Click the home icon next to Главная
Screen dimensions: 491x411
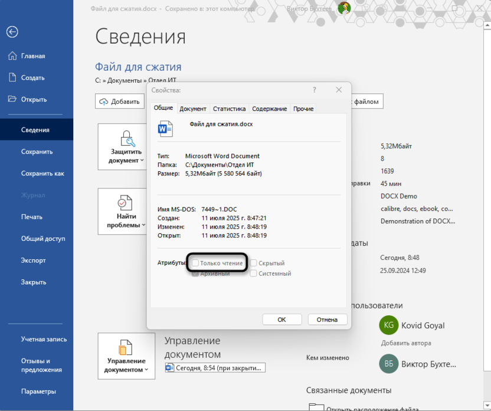click(12, 56)
